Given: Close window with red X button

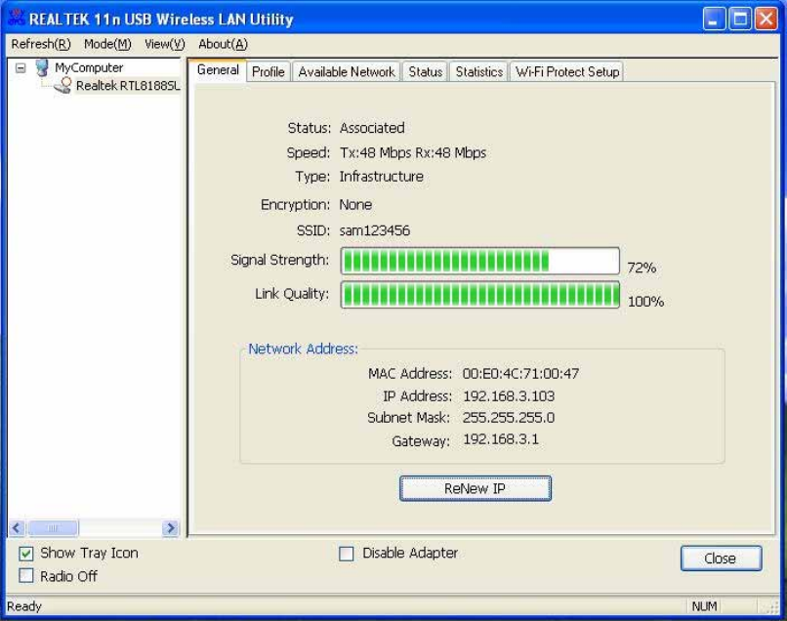Looking at the screenshot, I should coord(766,20).
